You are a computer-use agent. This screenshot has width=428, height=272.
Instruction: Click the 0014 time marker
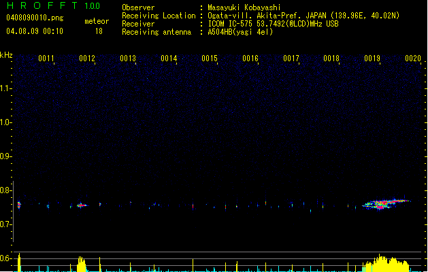(x=169, y=58)
